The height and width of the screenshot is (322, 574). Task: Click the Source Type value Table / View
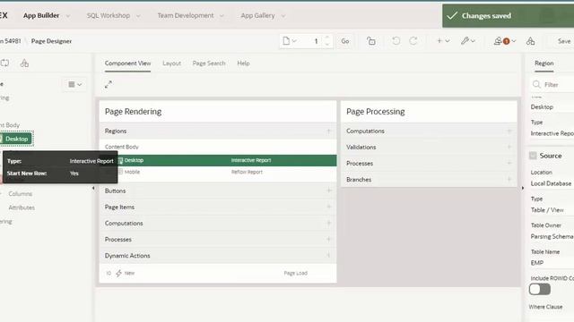[547, 210]
